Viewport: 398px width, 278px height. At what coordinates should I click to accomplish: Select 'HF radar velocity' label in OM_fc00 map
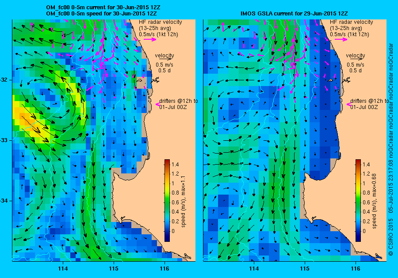161,22
